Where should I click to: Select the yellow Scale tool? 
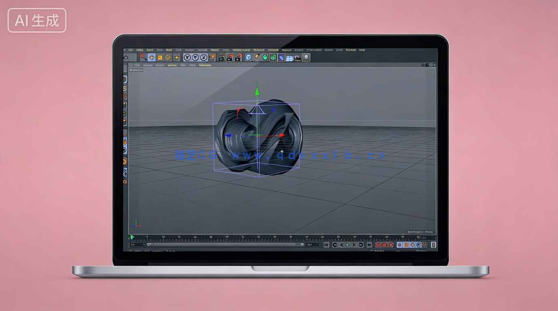(x=160, y=57)
